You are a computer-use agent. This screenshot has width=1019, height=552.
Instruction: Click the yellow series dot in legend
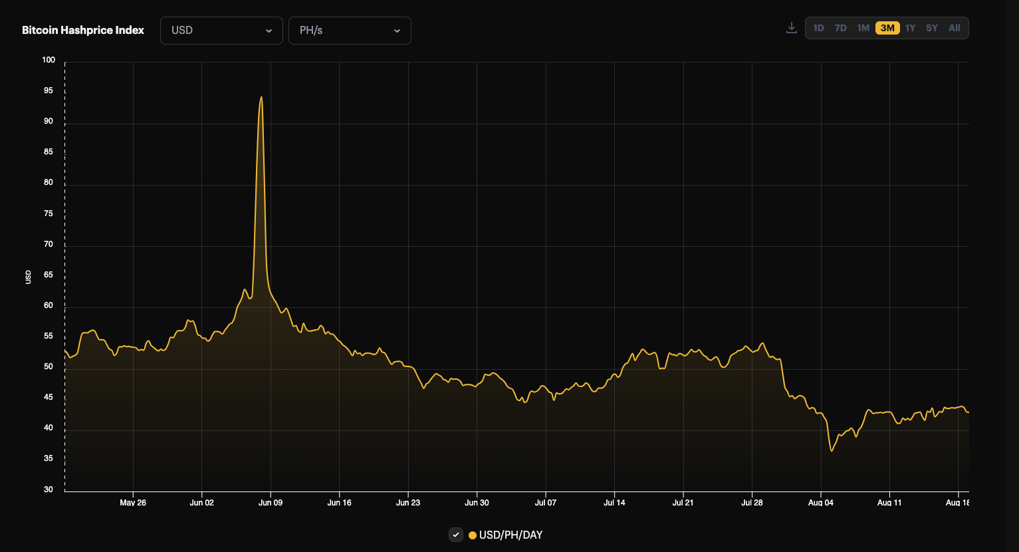(x=471, y=535)
